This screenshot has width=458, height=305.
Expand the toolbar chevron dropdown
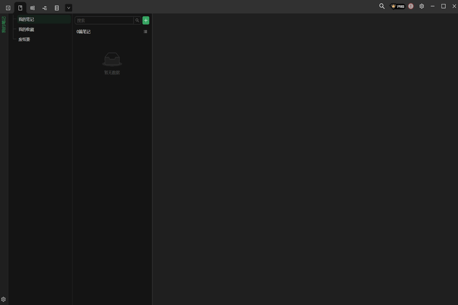tap(69, 8)
